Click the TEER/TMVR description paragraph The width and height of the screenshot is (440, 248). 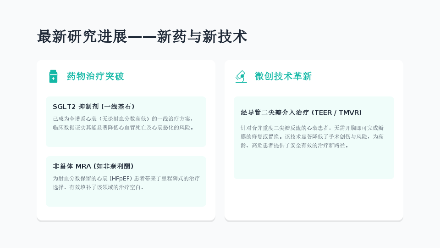click(312, 137)
